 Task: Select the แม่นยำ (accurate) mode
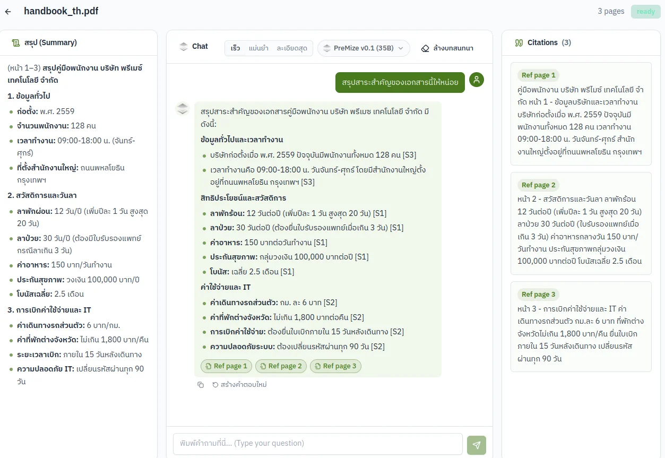pyautogui.click(x=258, y=48)
